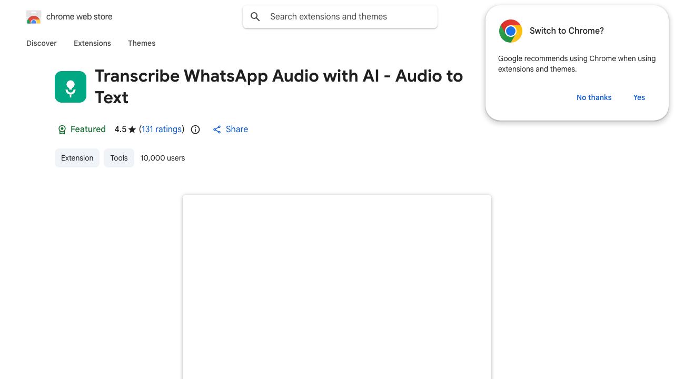This screenshot has width=674, height=379.
Task: Click the Google recommends using Chrome message
Action: pyautogui.click(x=577, y=64)
